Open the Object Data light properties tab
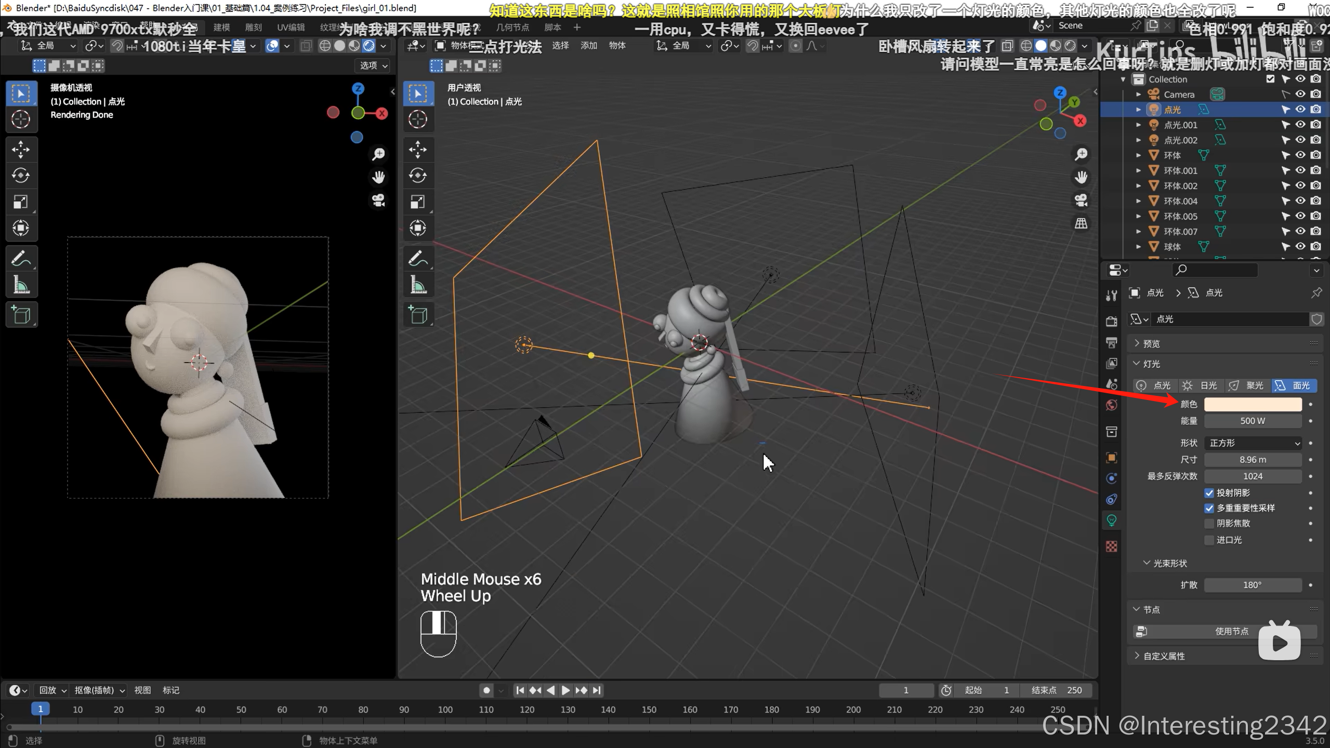This screenshot has width=1330, height=748. [x=1112, y=520]
